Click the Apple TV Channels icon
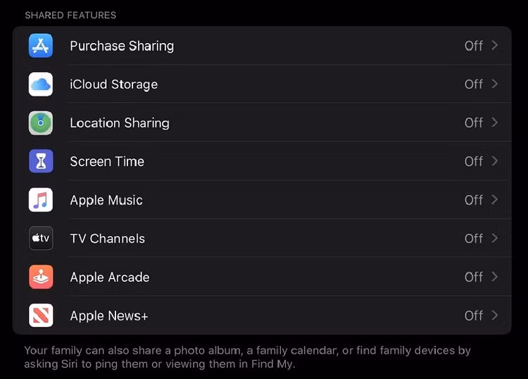528x379 pixels. 41,238
